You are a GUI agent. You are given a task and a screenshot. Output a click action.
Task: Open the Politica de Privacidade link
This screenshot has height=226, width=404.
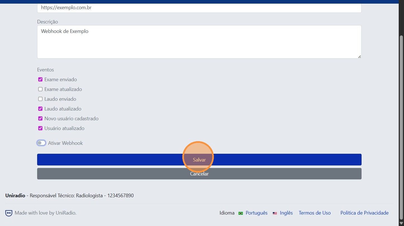(364, 213)
